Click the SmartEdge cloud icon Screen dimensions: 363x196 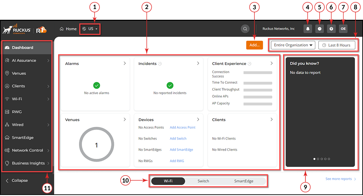tap(7, 138)
